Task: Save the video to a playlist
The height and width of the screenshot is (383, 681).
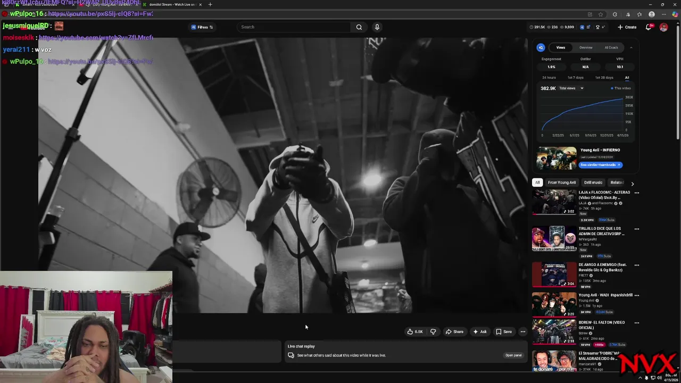Action: tap(504, 331)
